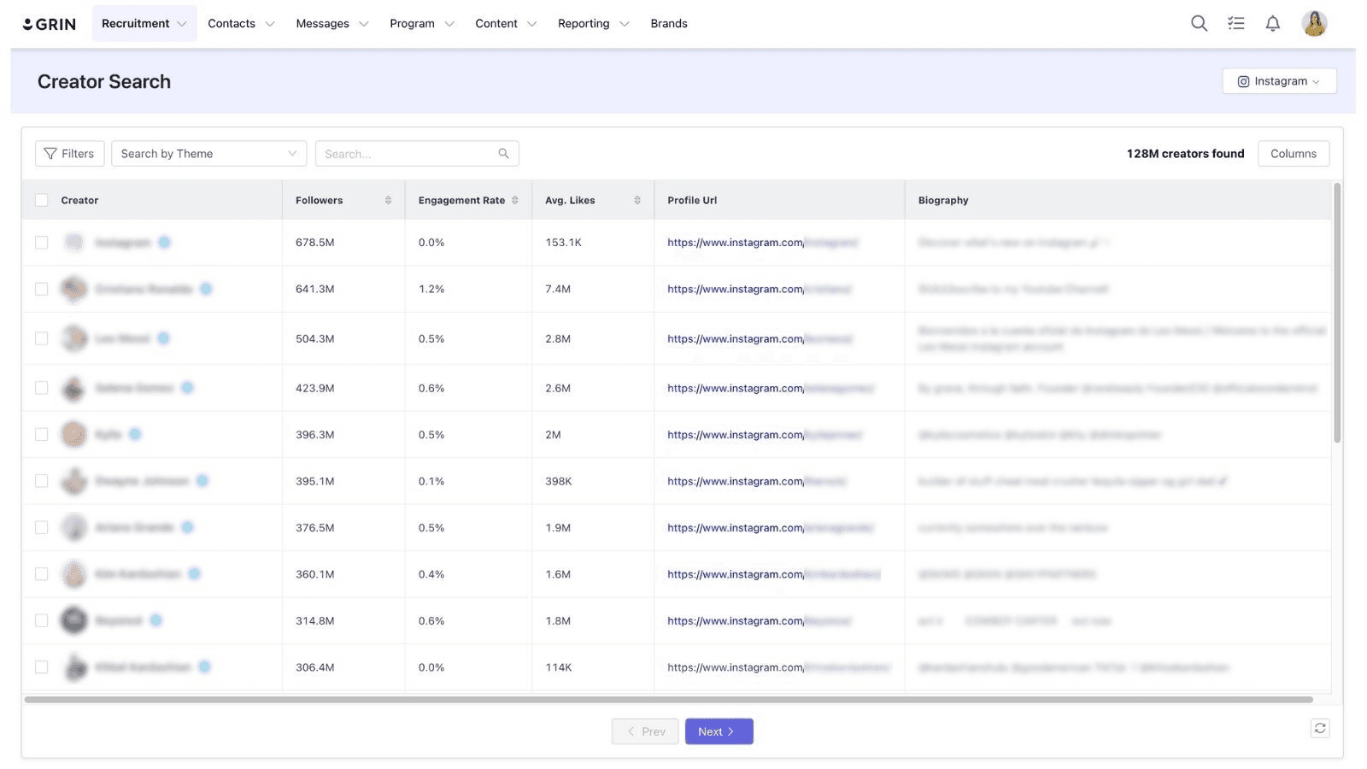Open the global search magnifier icon
Viewport: 1367px width, 769px height.
[1199, 23]
